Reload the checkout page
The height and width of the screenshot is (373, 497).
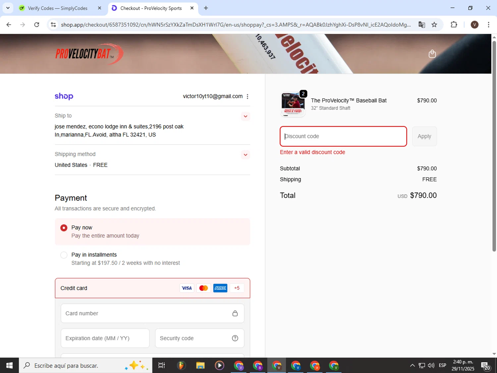point(37,25)
